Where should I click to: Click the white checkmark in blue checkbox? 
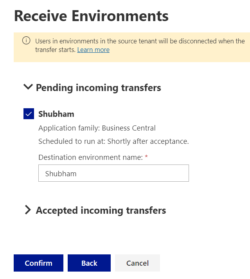(29, 114)
